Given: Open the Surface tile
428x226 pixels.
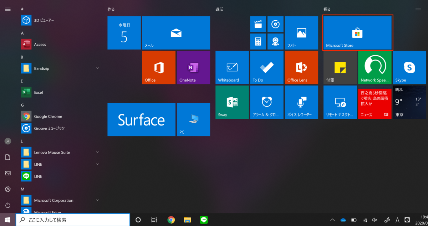Looking at the screenshot, I should (141, 119).
